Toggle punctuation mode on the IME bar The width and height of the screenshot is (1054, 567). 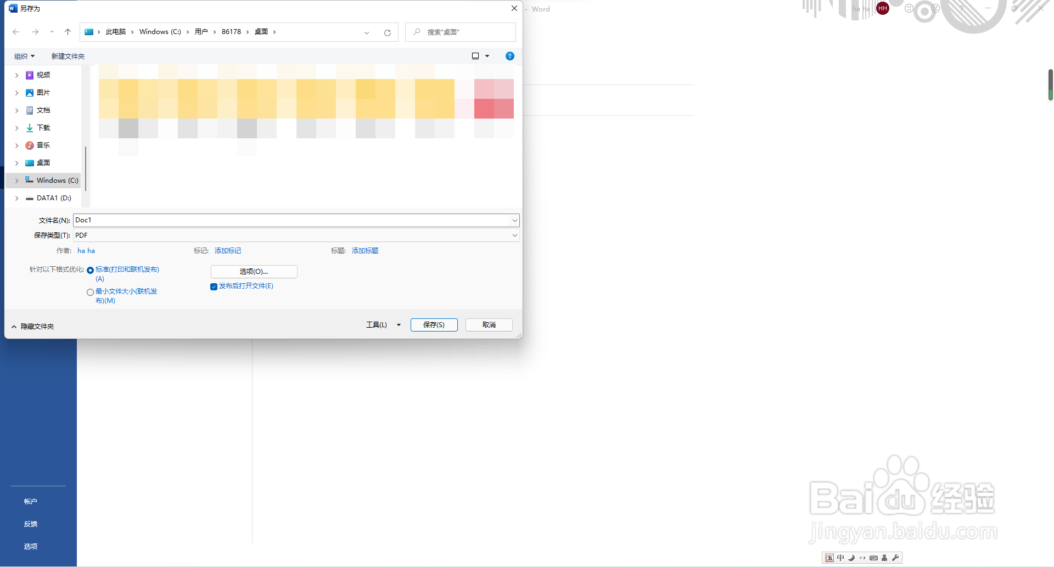pyautogui.click(x=862, y=558)
